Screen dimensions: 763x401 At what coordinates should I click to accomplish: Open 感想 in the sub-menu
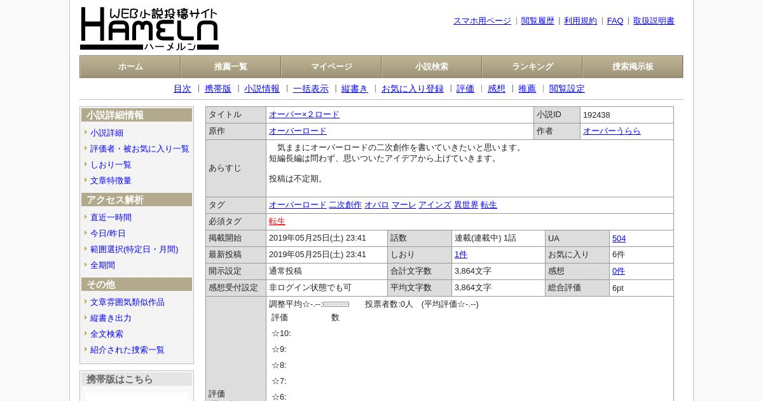click(x=497, y=89)
